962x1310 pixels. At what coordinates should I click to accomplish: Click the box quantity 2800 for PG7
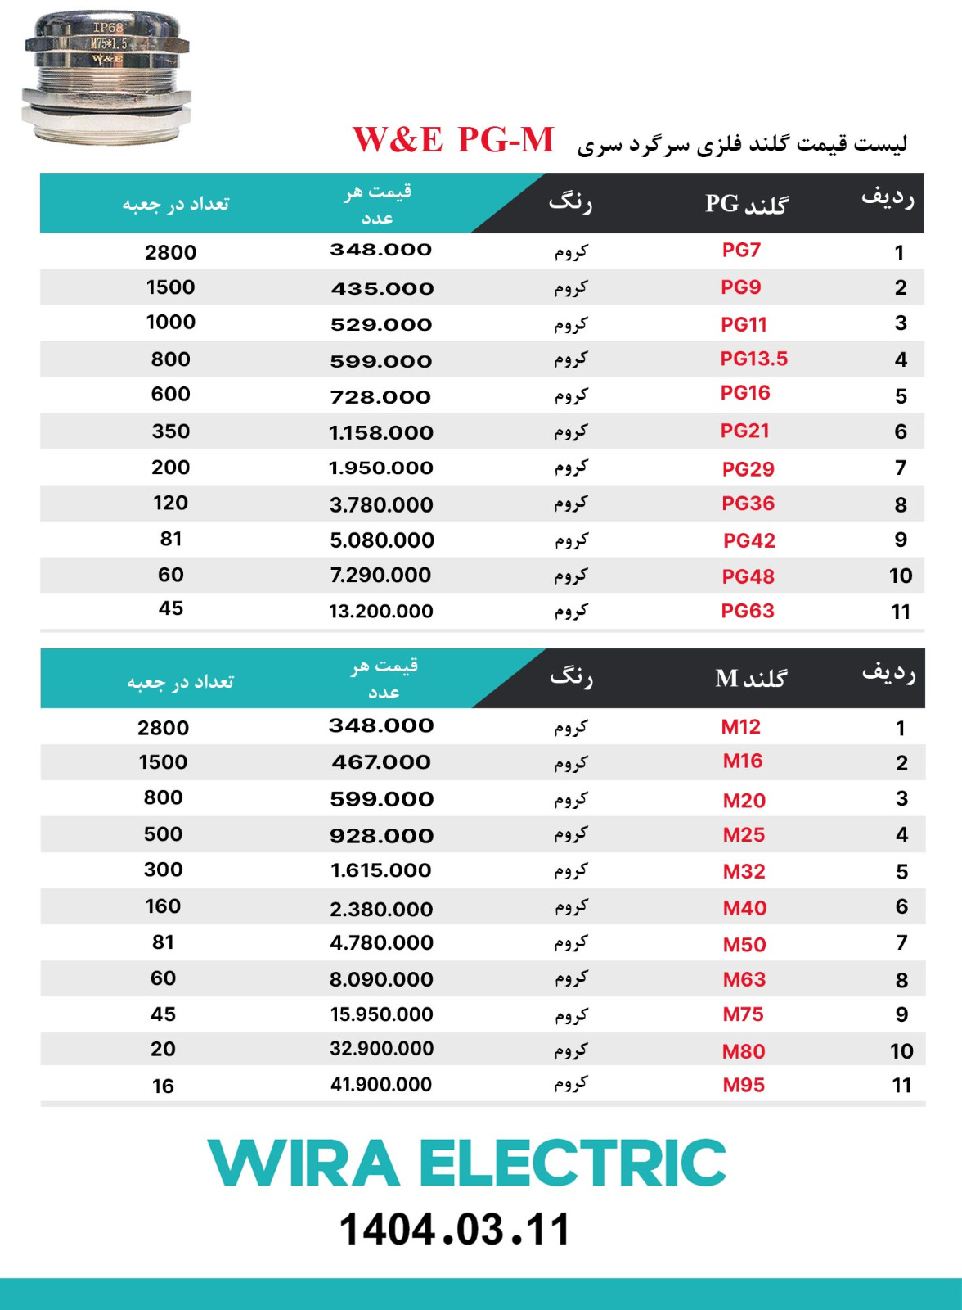(171, 252)
